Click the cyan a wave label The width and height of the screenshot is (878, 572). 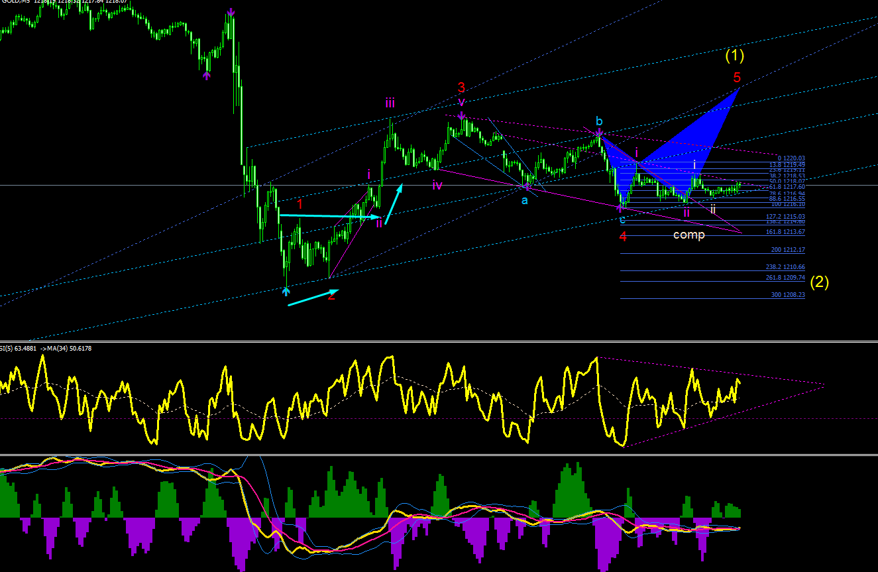click(x=524, y=200)
